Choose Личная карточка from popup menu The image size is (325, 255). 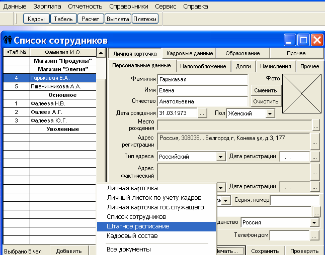(x=156, y=188)
